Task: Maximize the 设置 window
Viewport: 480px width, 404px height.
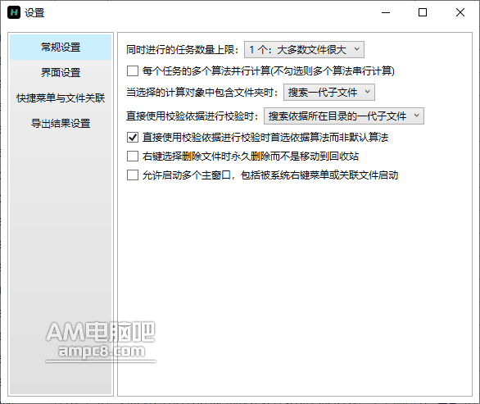Action: [423, 12]
